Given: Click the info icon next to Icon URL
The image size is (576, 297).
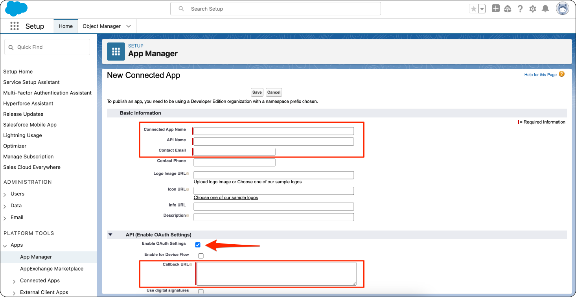Looking at the screenshot, I should (x=188, y=189).
